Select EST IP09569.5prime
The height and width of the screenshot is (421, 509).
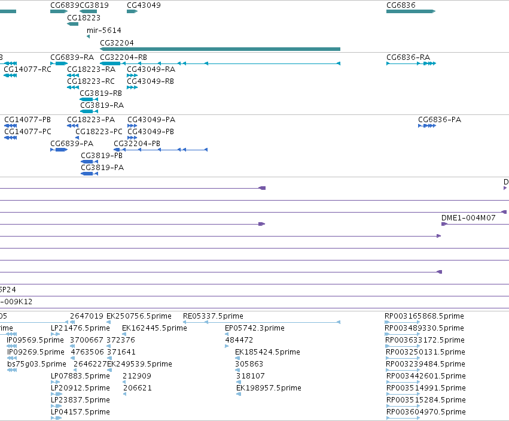tap(12, 346)
